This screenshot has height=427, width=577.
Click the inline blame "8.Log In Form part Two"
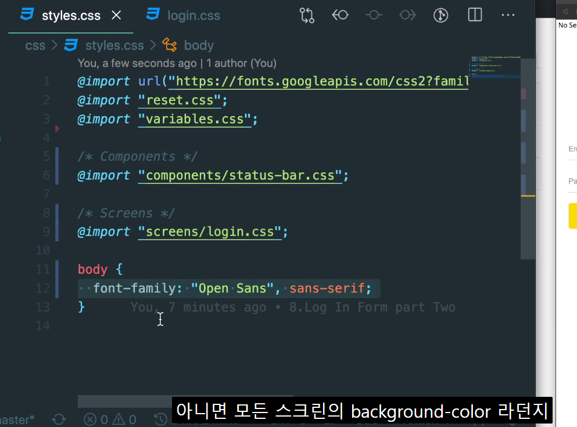pyautogui.click(x=372, y=307)
